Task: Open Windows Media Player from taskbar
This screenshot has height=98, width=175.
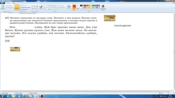Action: [19, 96]
